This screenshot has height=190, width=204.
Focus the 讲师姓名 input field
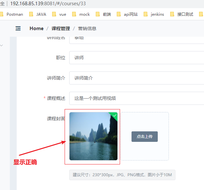[x=137, y=40]
